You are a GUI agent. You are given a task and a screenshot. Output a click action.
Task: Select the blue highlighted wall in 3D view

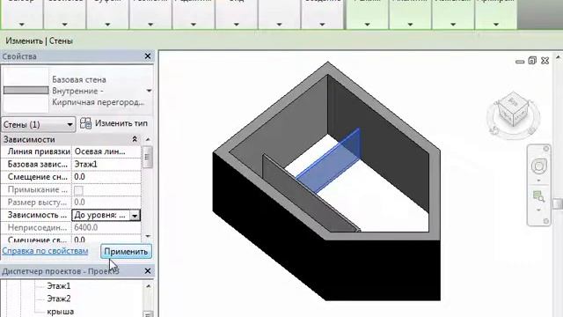pos(328,160)
